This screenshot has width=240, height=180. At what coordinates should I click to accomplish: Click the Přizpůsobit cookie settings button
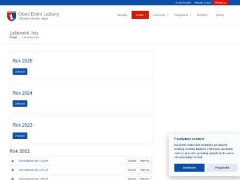[222, 168]
